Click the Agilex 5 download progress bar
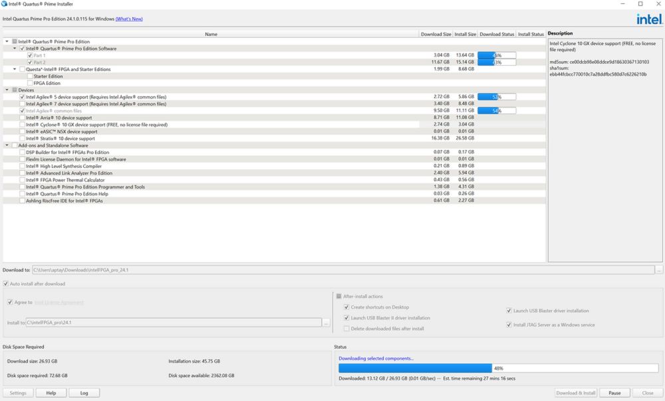The image size is (665, 401). click(497, 97)
